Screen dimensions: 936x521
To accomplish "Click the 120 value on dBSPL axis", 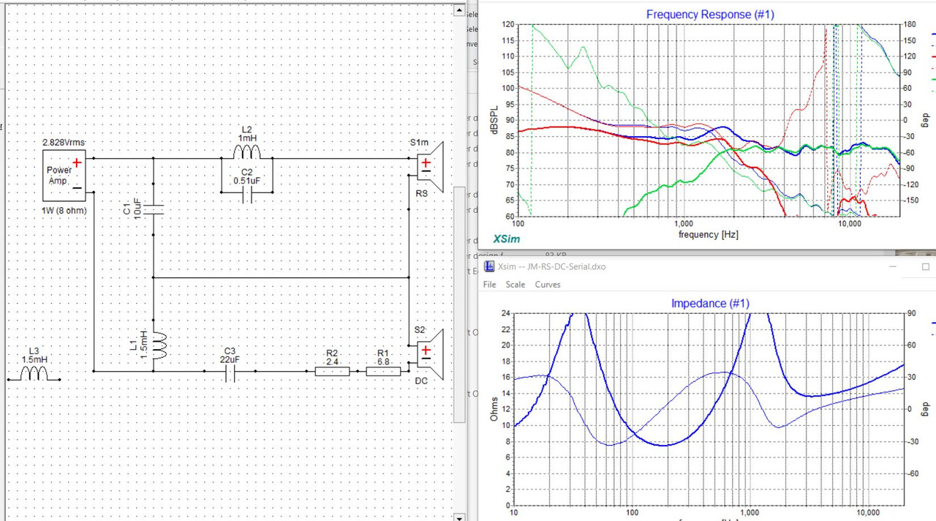I will click(507, 24).
